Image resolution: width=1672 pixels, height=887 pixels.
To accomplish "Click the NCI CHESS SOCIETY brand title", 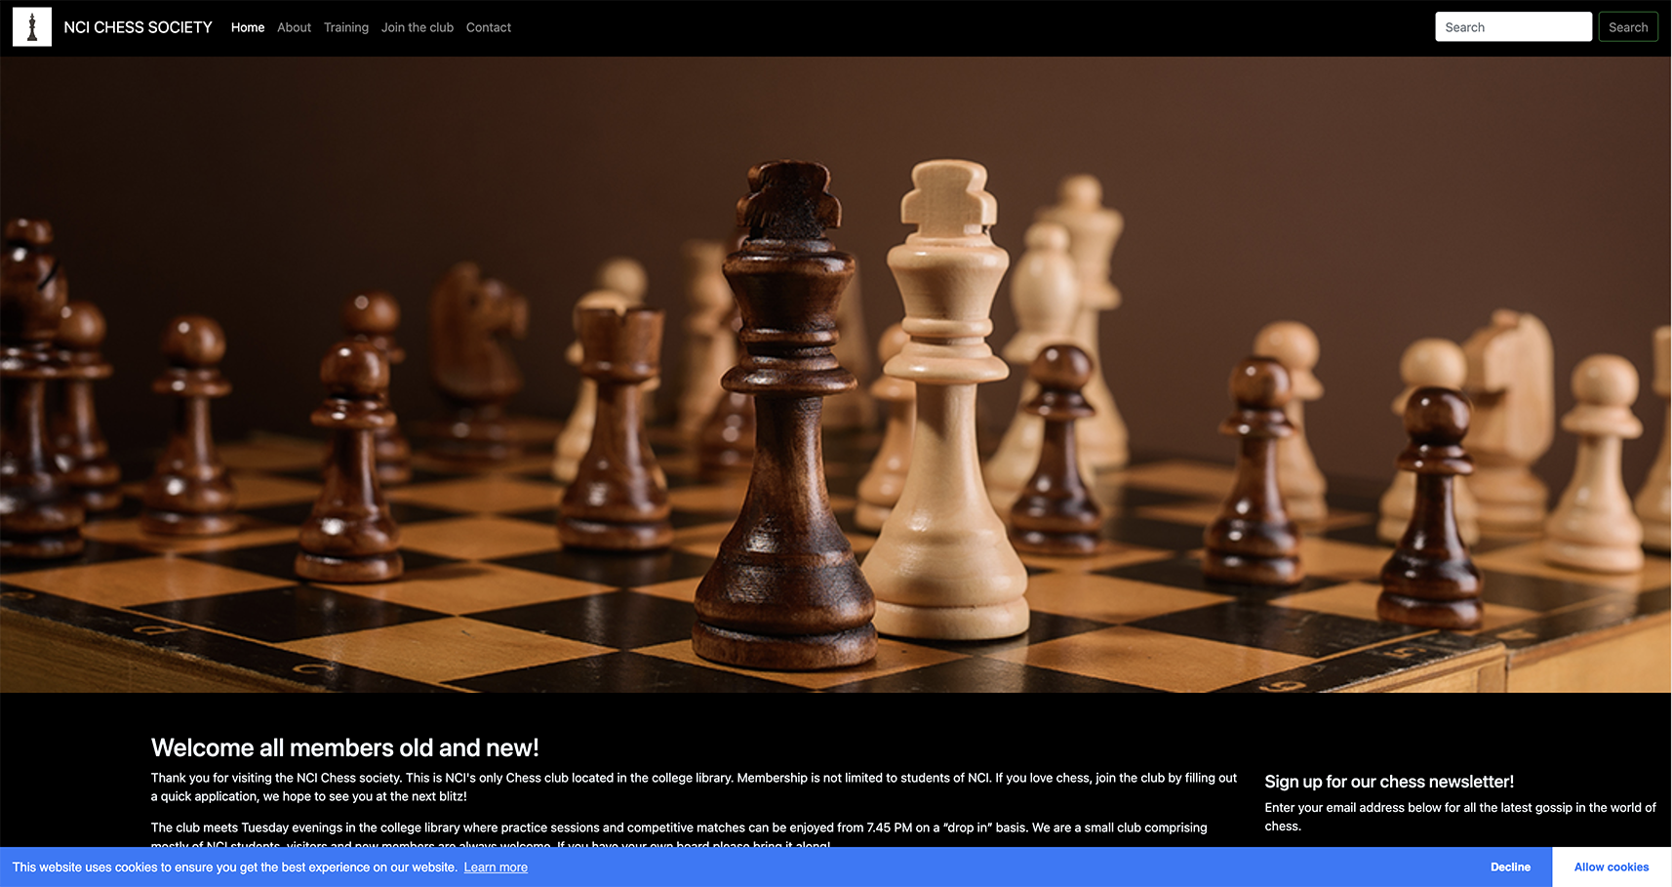I will [x=138, y=27].
